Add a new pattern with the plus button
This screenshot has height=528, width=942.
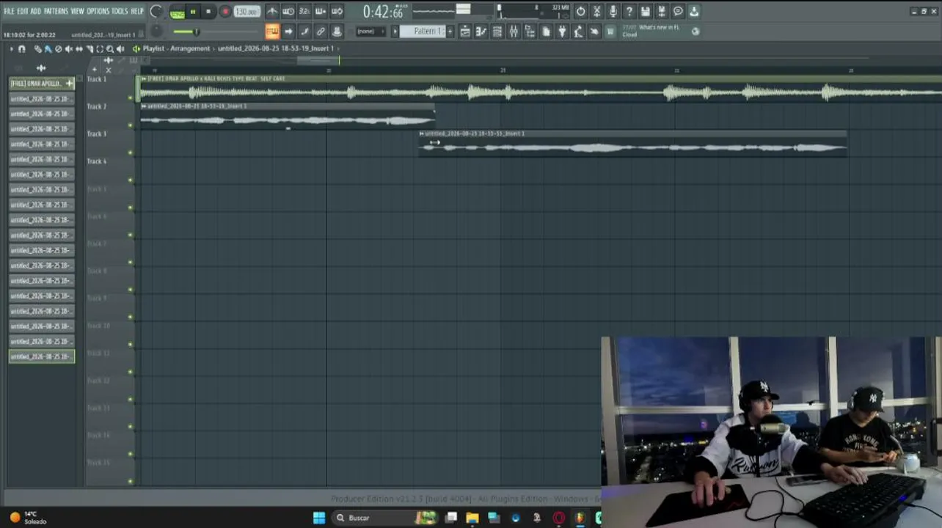click(x=450, y=32)
